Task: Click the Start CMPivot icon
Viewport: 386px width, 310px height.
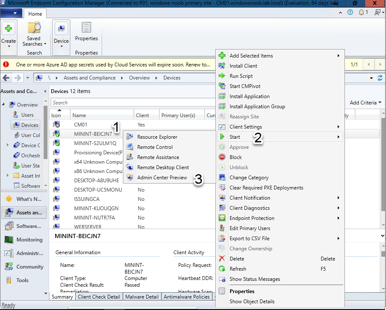Action: pyautogui.click(x=222, y=86)
